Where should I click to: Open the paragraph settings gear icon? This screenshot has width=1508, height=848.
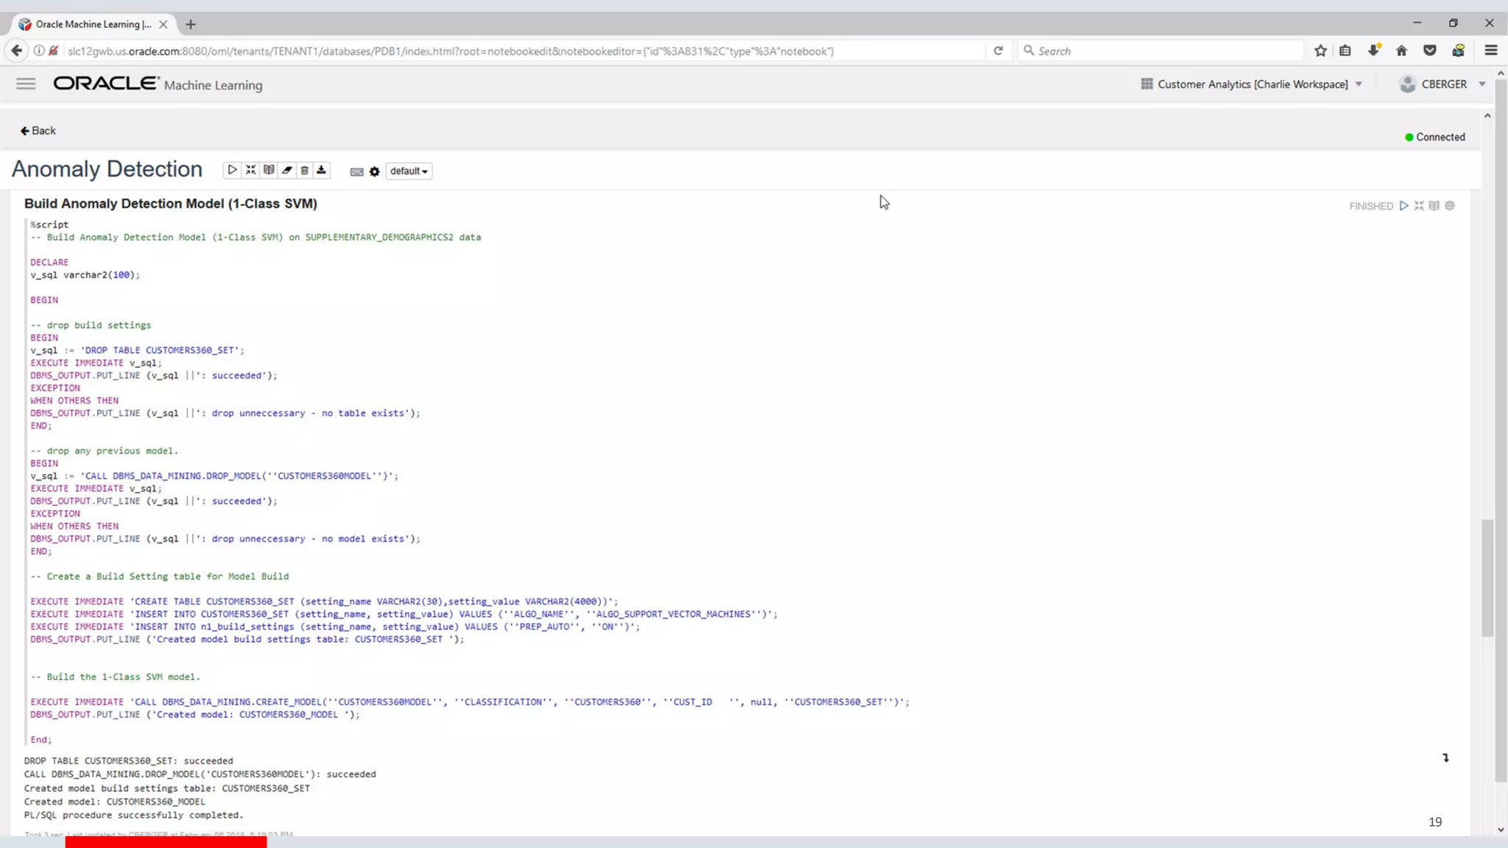point(1450,205)
